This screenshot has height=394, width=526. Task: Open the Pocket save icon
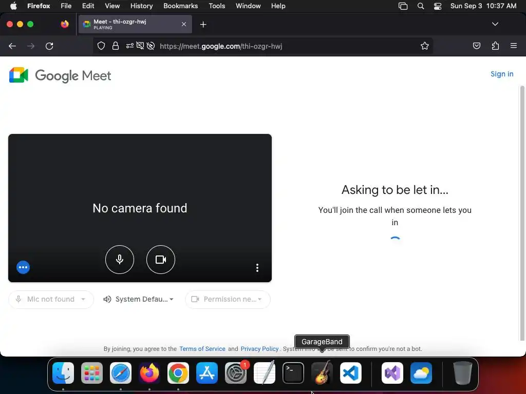[x=476, y=46]
